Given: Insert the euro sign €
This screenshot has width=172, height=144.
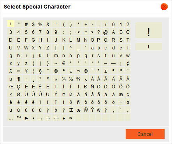Looking at the screenshot, I should pos(63,63).
